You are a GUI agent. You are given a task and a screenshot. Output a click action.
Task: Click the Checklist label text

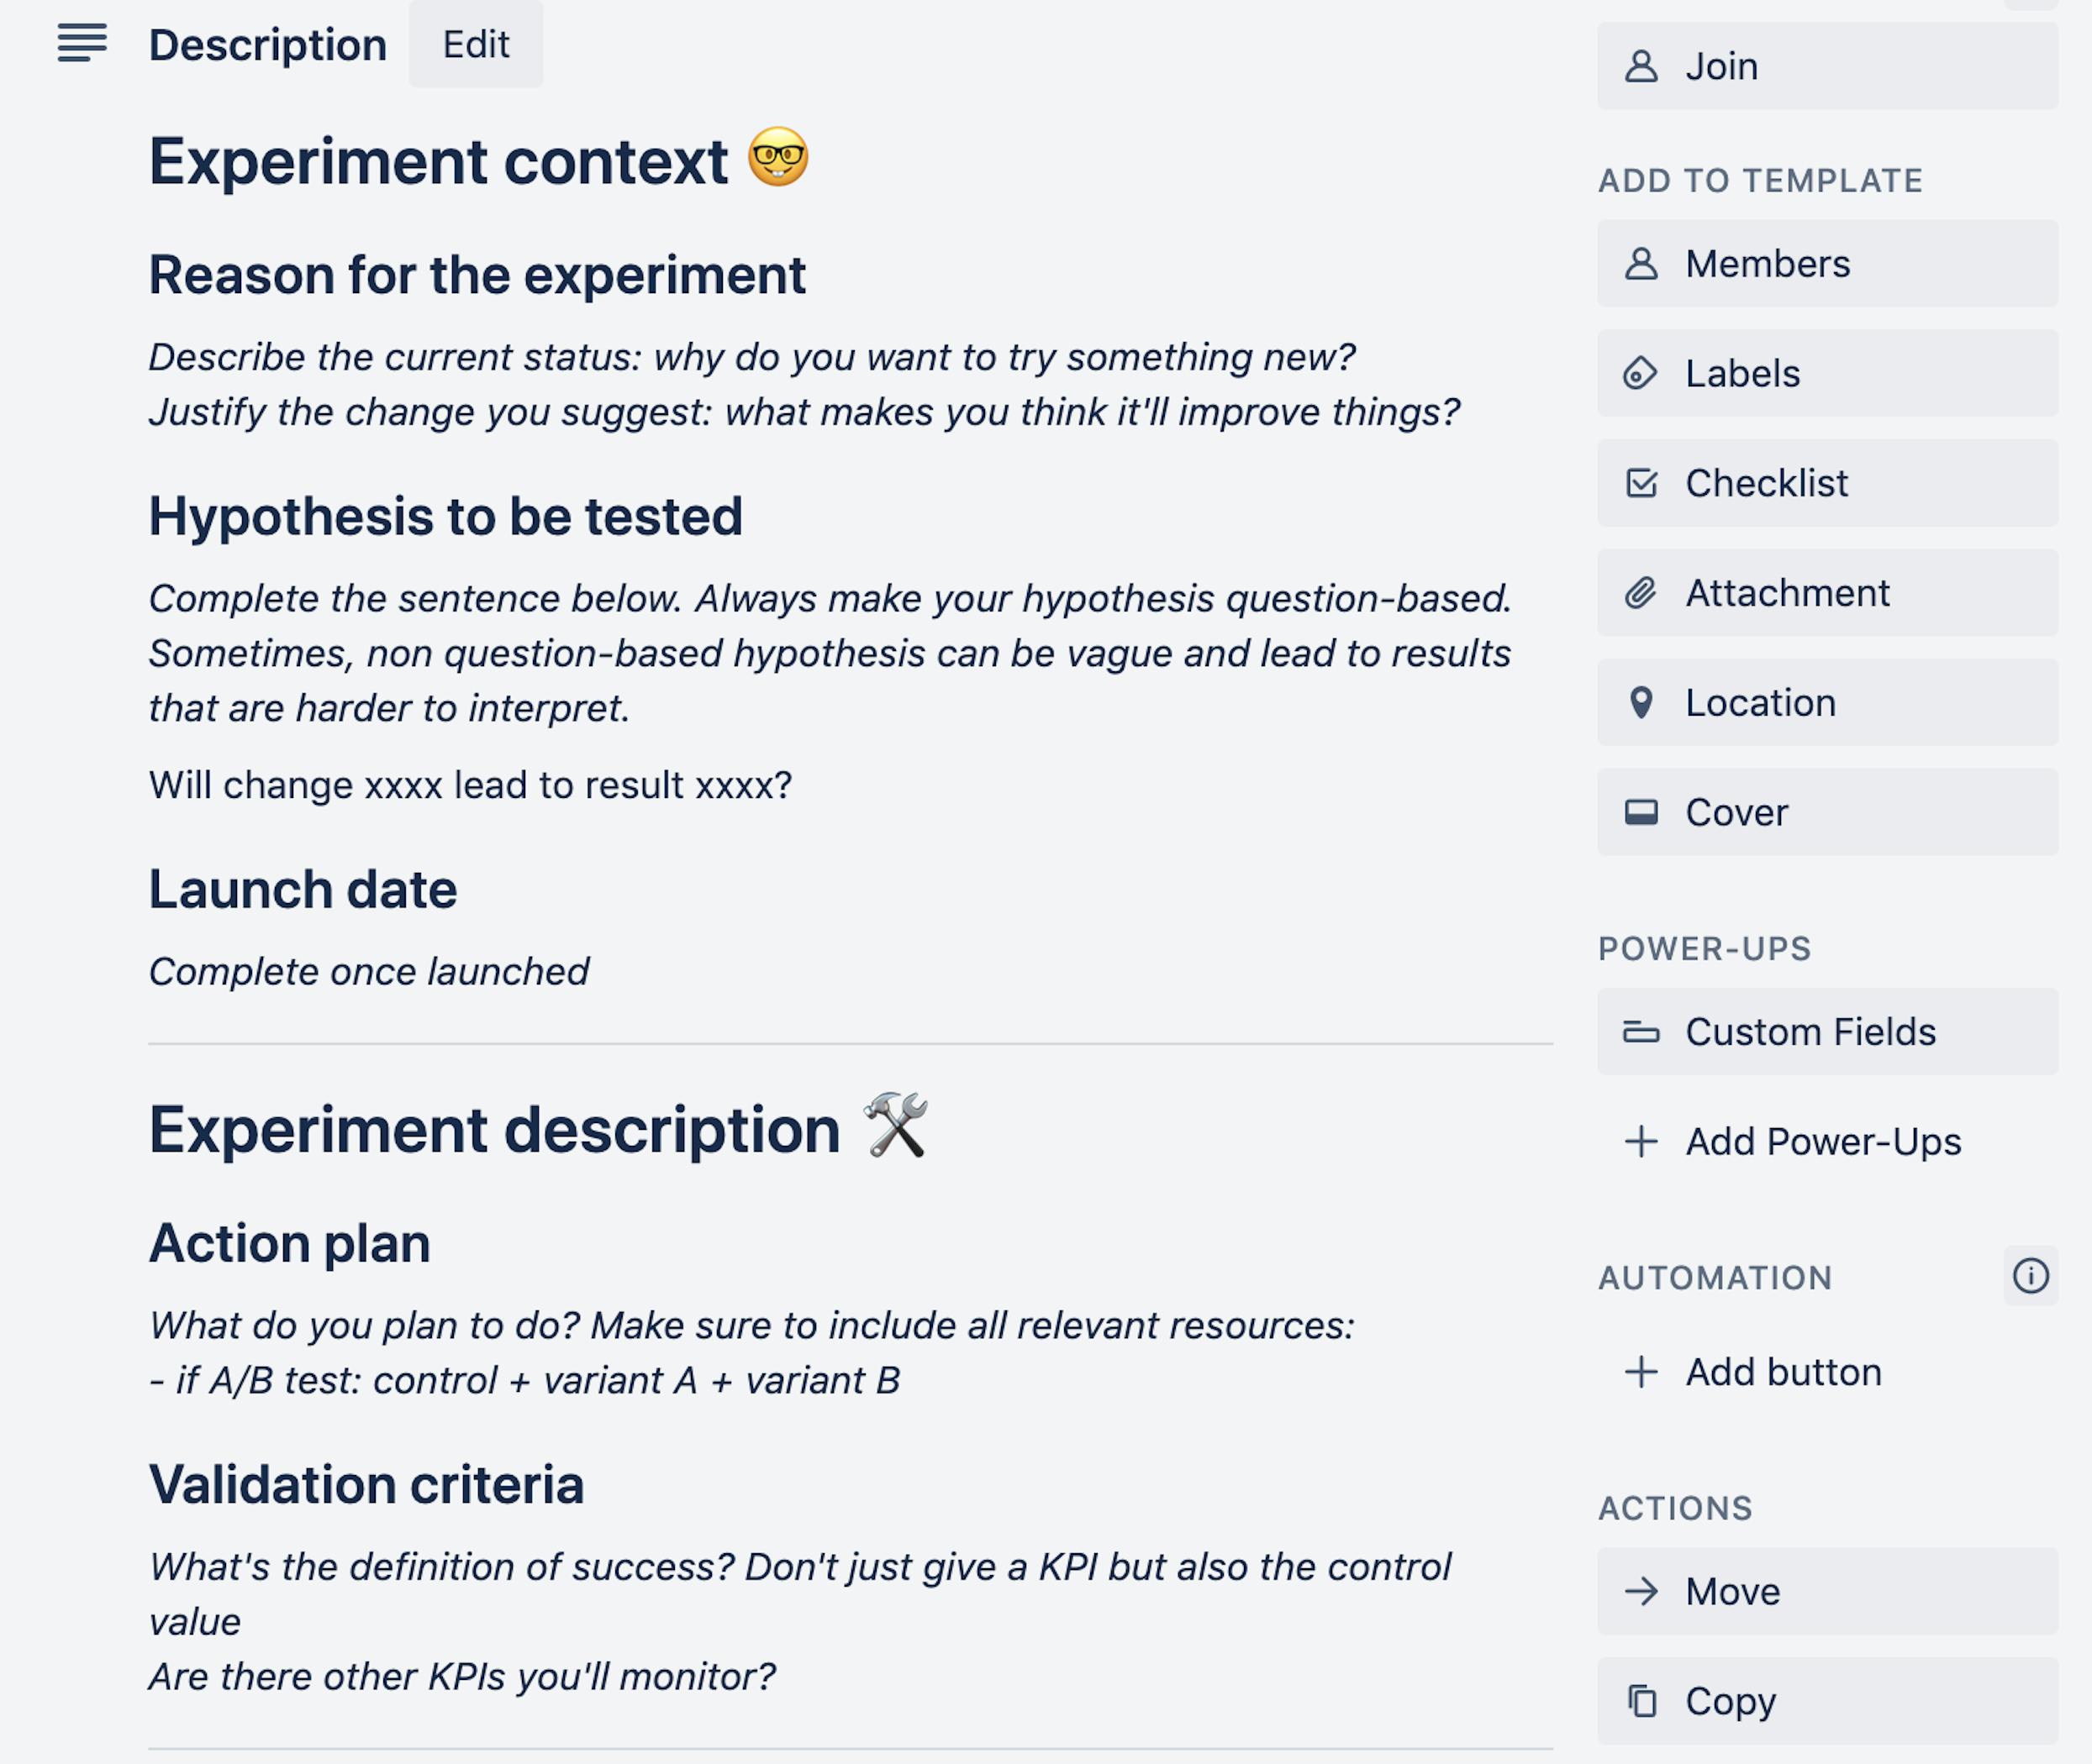(x=1766, y=483)
